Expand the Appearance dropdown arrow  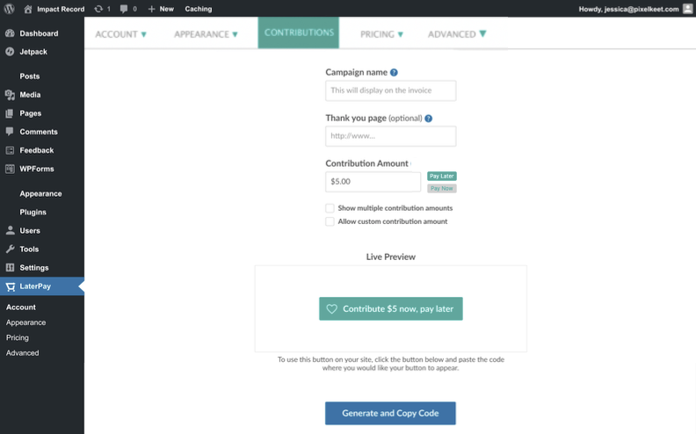click(235, 34)
